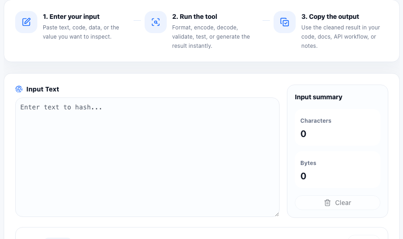
Task: Click the Input summary heading
Action: pyautogui.click(x=318, y=97)
